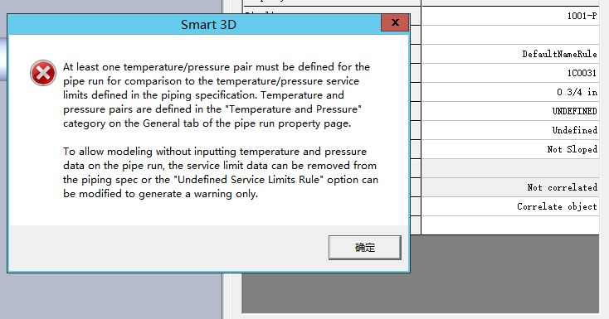The width and height of the screenshot is (609, 319).
Task: Select the Not correlated cell
Action: (510, 187)
